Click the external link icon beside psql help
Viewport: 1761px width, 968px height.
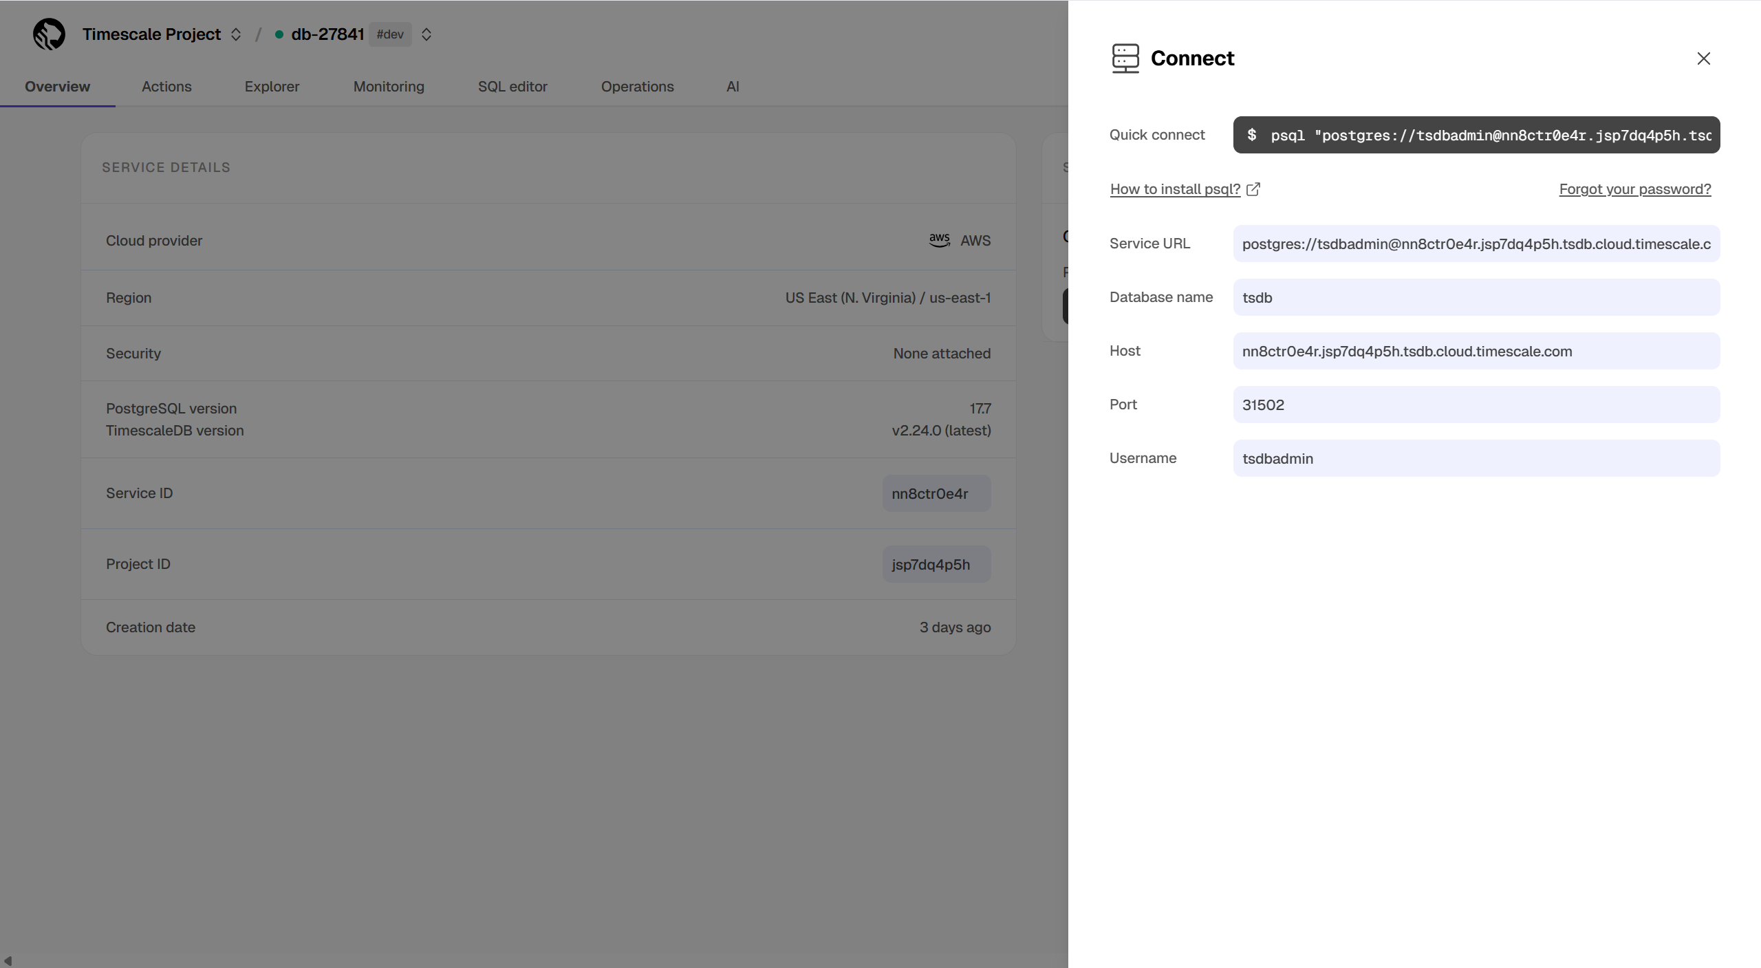(x=1253, y=189)
